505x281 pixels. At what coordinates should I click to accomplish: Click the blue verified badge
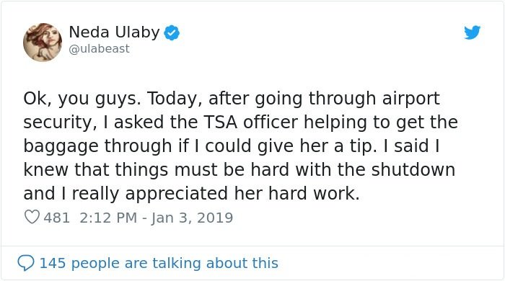(x=172, y=33)
